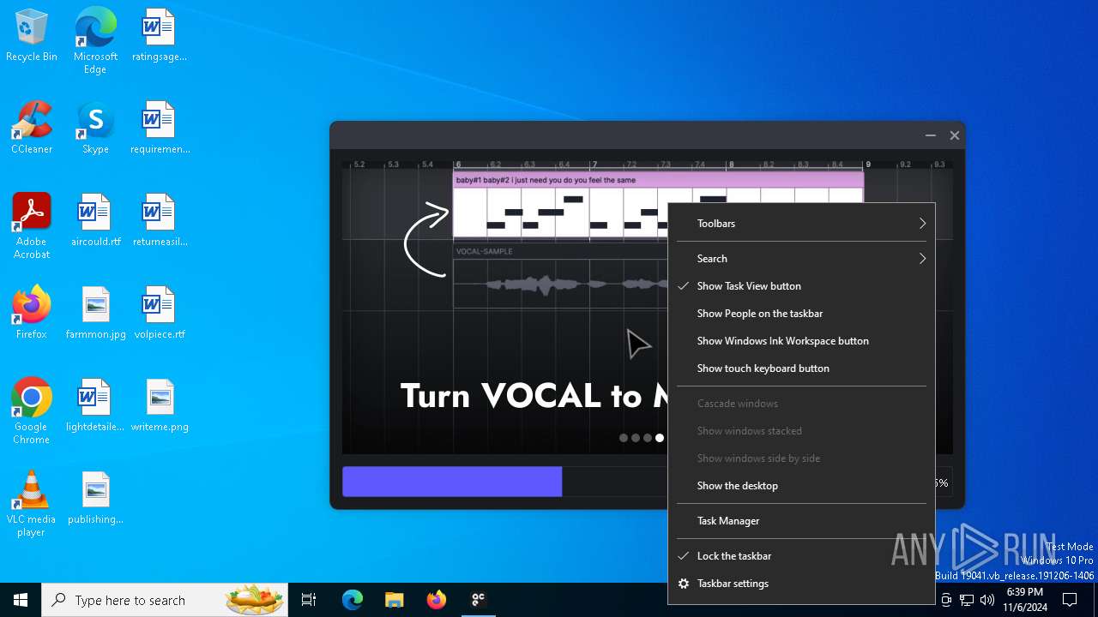This screenshot has width=1098, height=617.
Task: Switch to the installer app on the taskbar
Action: [x=478, y=600]
